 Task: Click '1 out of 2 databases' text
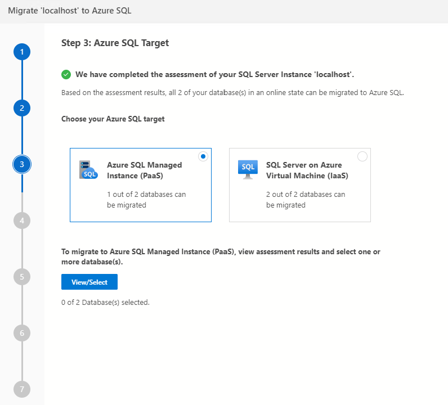(146, 200)
